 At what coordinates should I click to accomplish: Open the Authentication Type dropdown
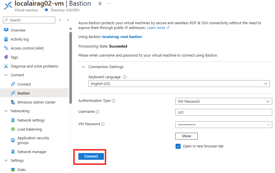tap(224, 101)
